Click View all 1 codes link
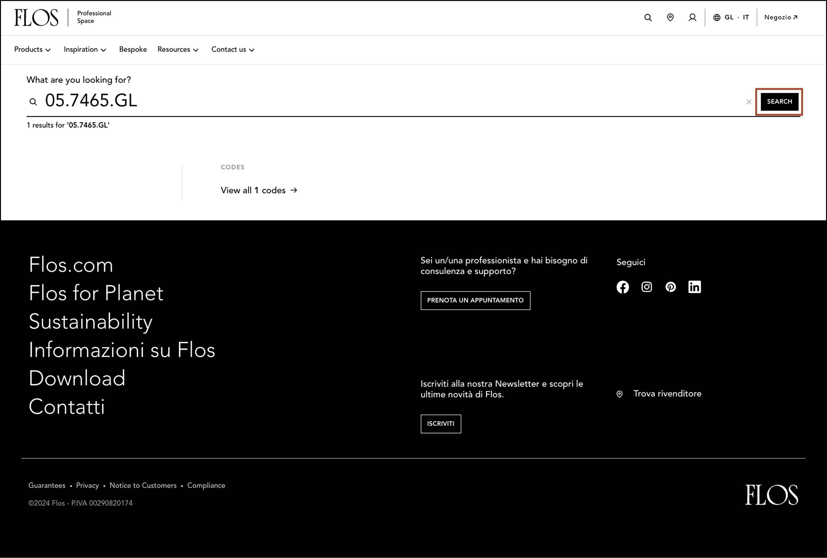 point(259,190)
